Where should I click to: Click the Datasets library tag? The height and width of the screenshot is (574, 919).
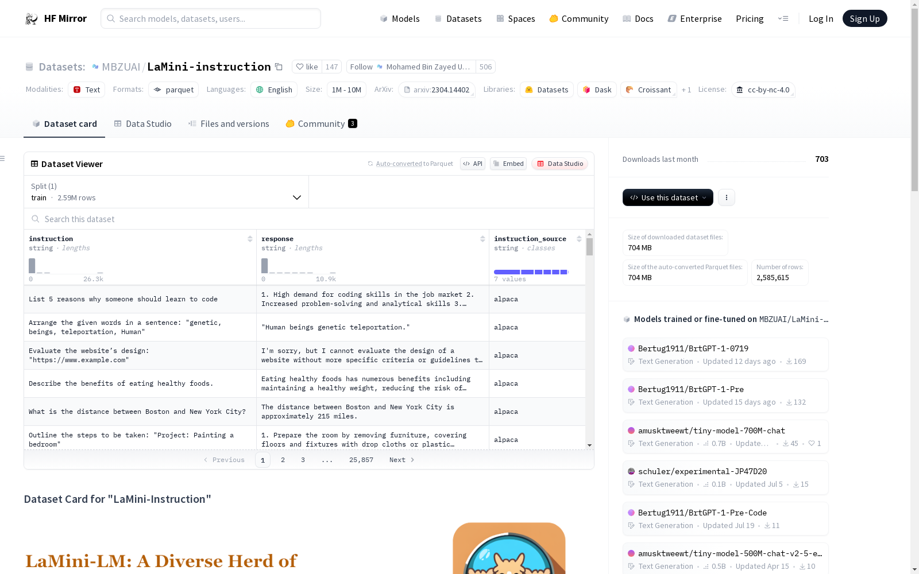547,90
